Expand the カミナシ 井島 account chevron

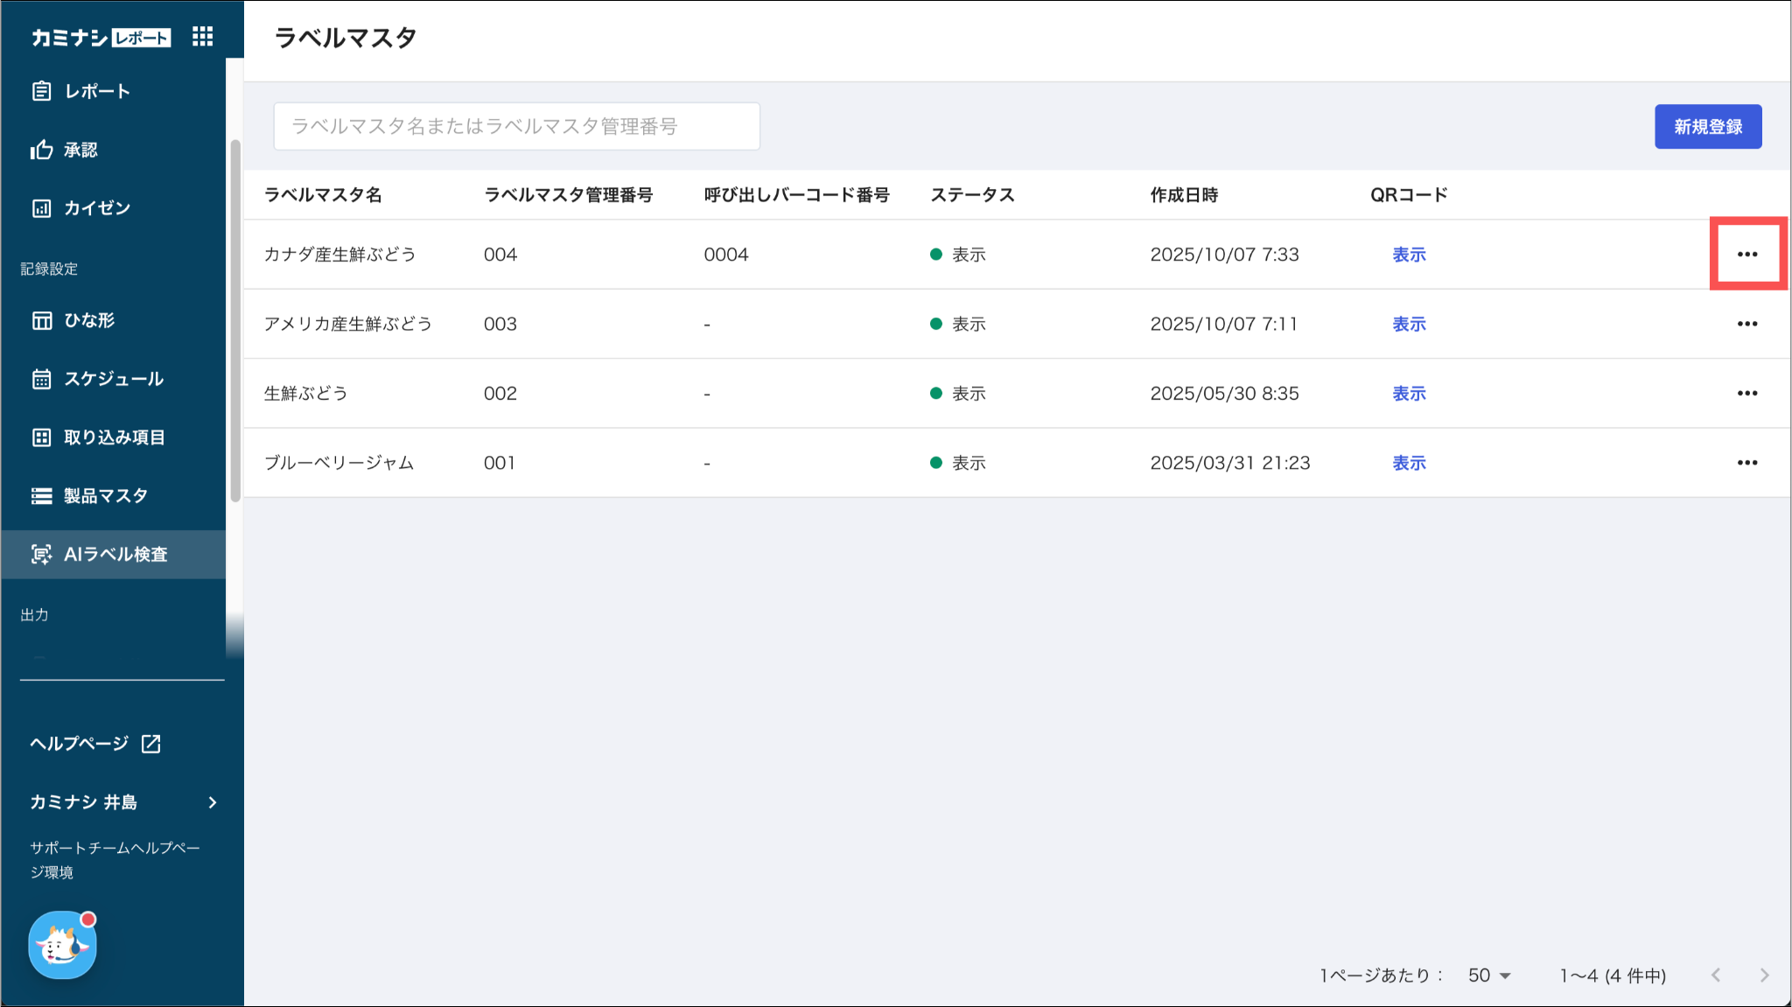[x=213, y=802]
